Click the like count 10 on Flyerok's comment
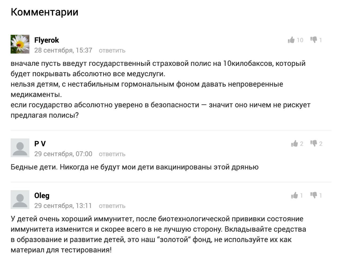The width and height of the screenshot is (341, 261). point(300,40)
